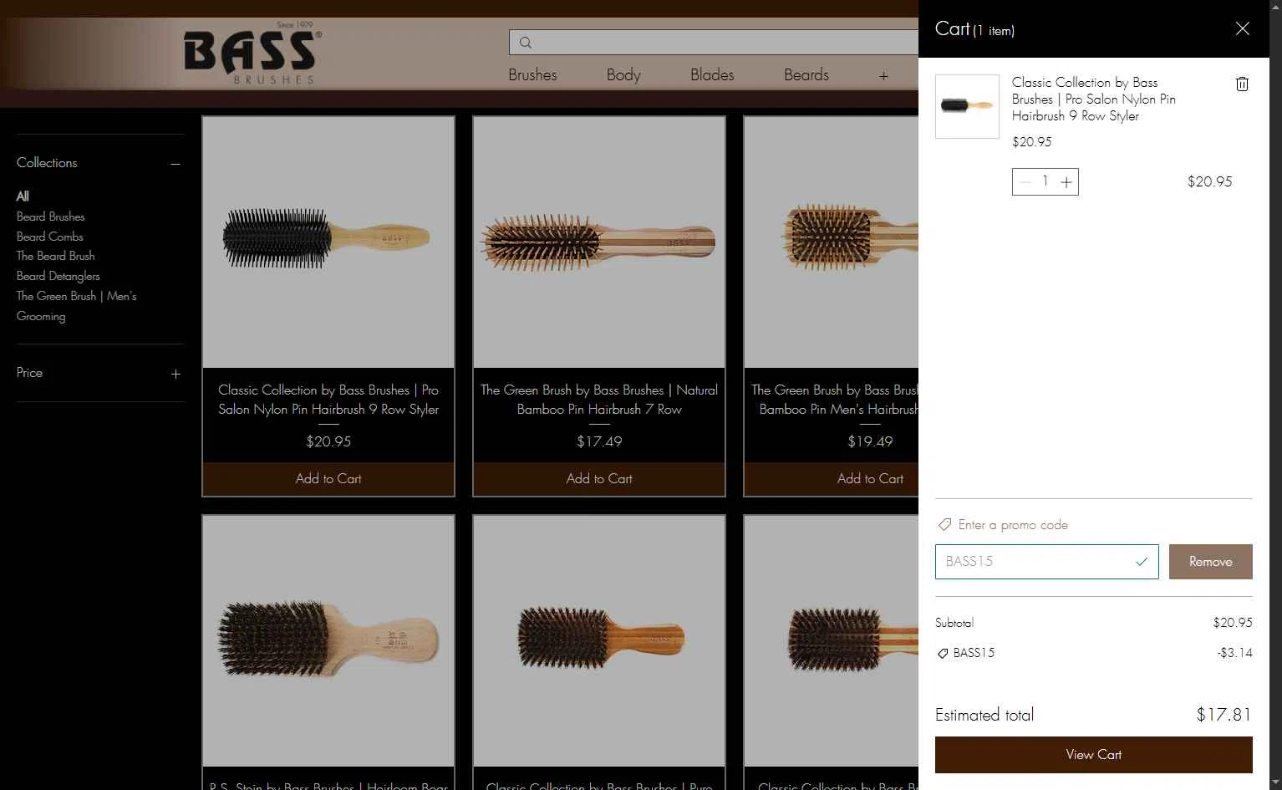Filter by Beard Brushes collection
This screenshot has width=1282, height=790.
point(51,217)
